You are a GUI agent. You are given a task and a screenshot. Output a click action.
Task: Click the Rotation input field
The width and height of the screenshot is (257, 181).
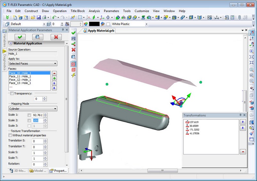click(38, 164)
